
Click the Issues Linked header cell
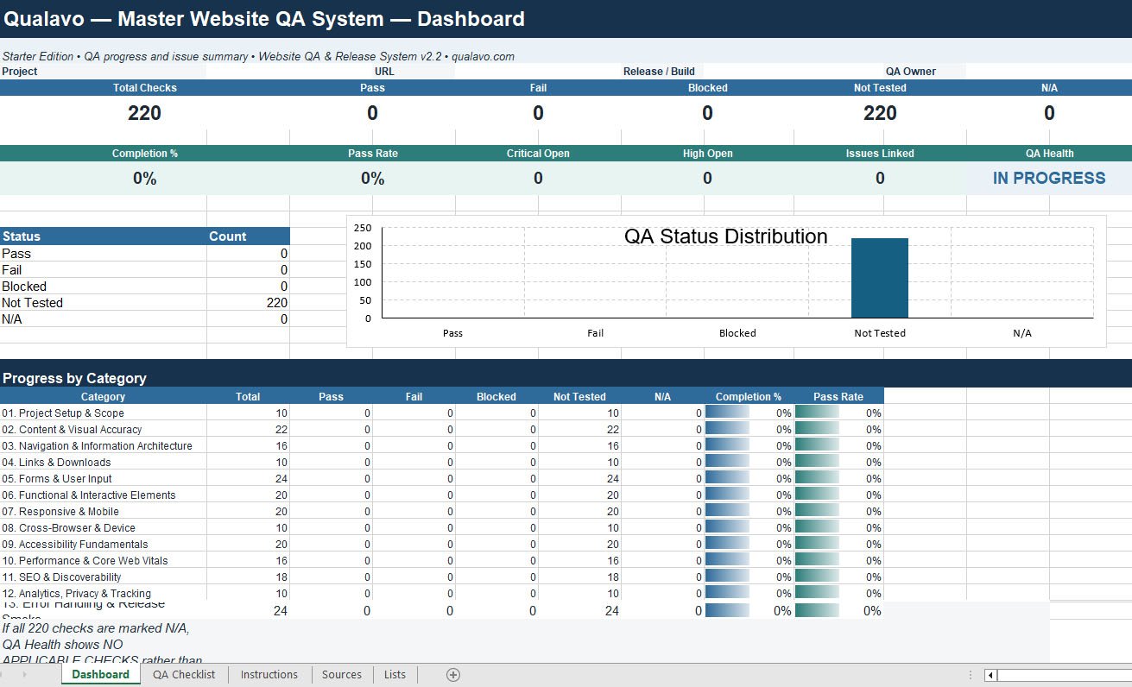click(880, 154)
